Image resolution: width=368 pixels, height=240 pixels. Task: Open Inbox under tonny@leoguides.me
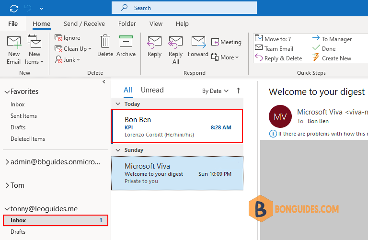click(x=56, y=220)
